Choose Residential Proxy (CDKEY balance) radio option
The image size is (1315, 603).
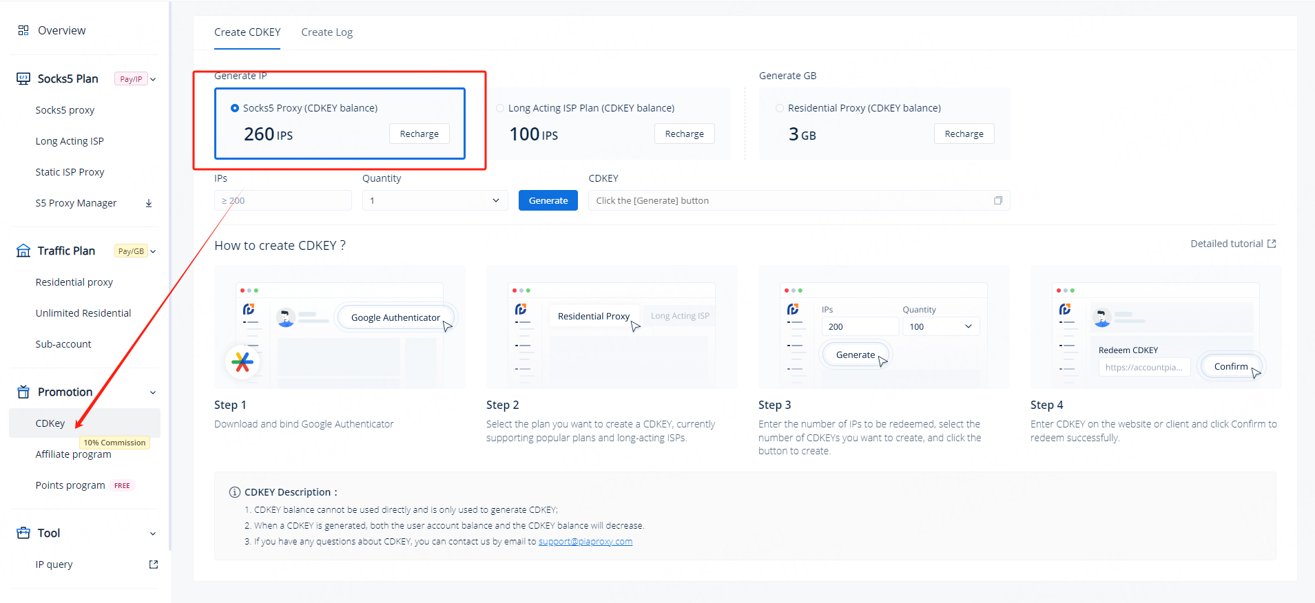point(780,108)
